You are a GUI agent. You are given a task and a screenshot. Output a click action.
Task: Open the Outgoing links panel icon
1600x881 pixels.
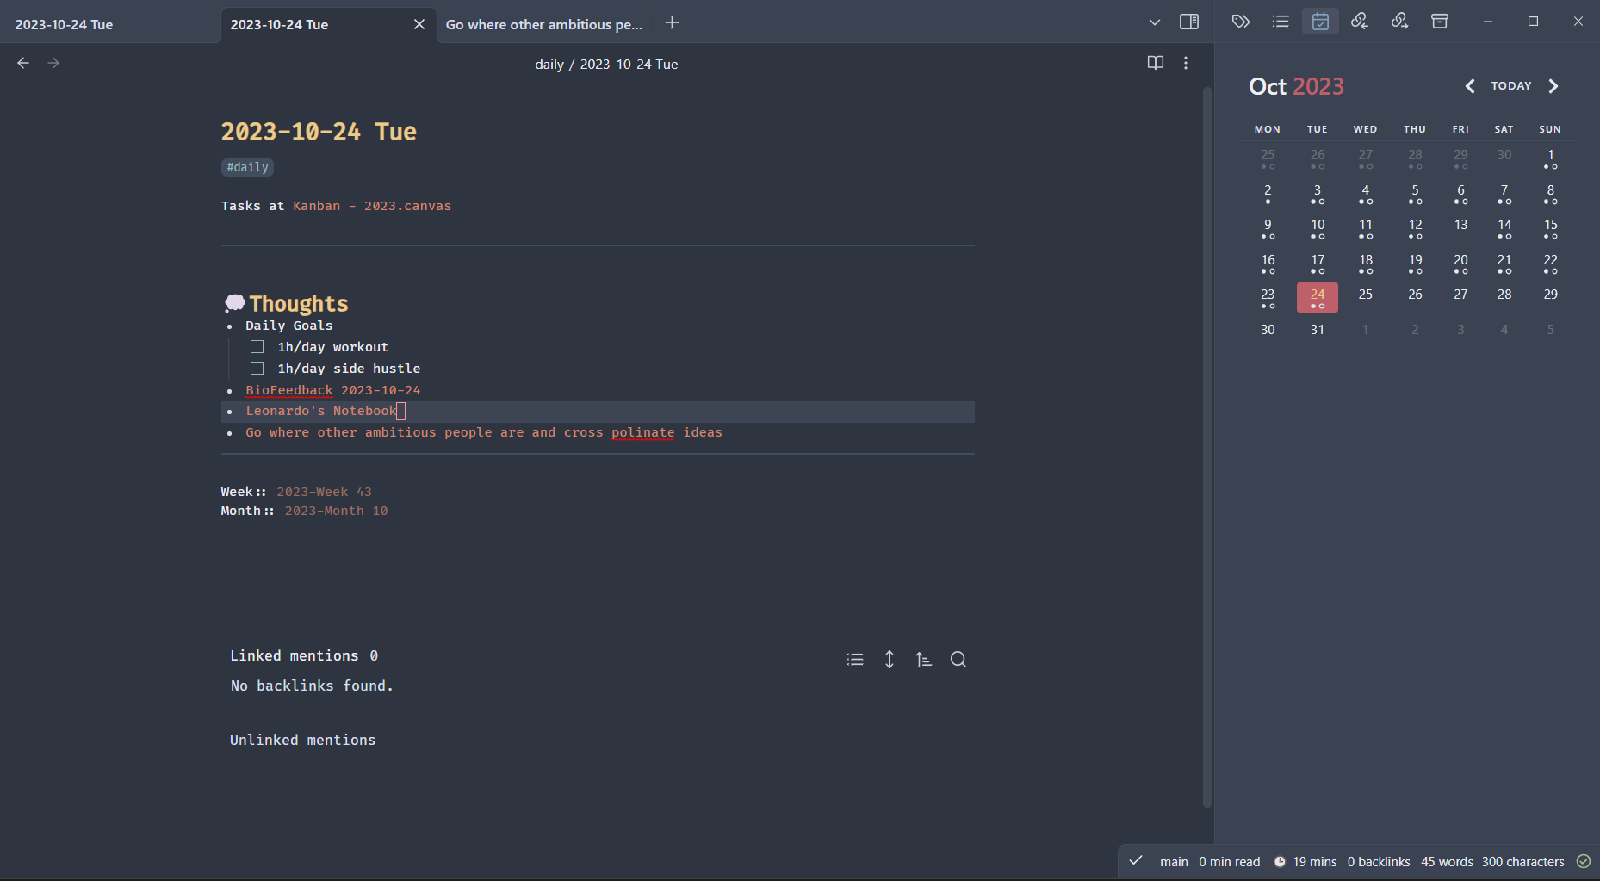pos(1399,22)
